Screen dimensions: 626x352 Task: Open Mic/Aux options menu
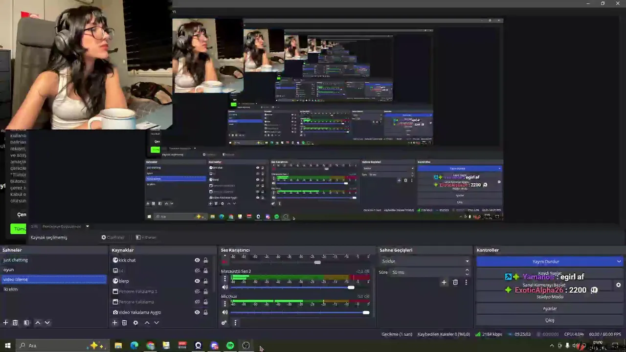coord(225,304)
